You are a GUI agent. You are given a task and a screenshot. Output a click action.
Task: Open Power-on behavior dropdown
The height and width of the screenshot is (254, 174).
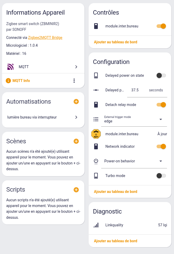pyautogui.click(x=134, y=161)
